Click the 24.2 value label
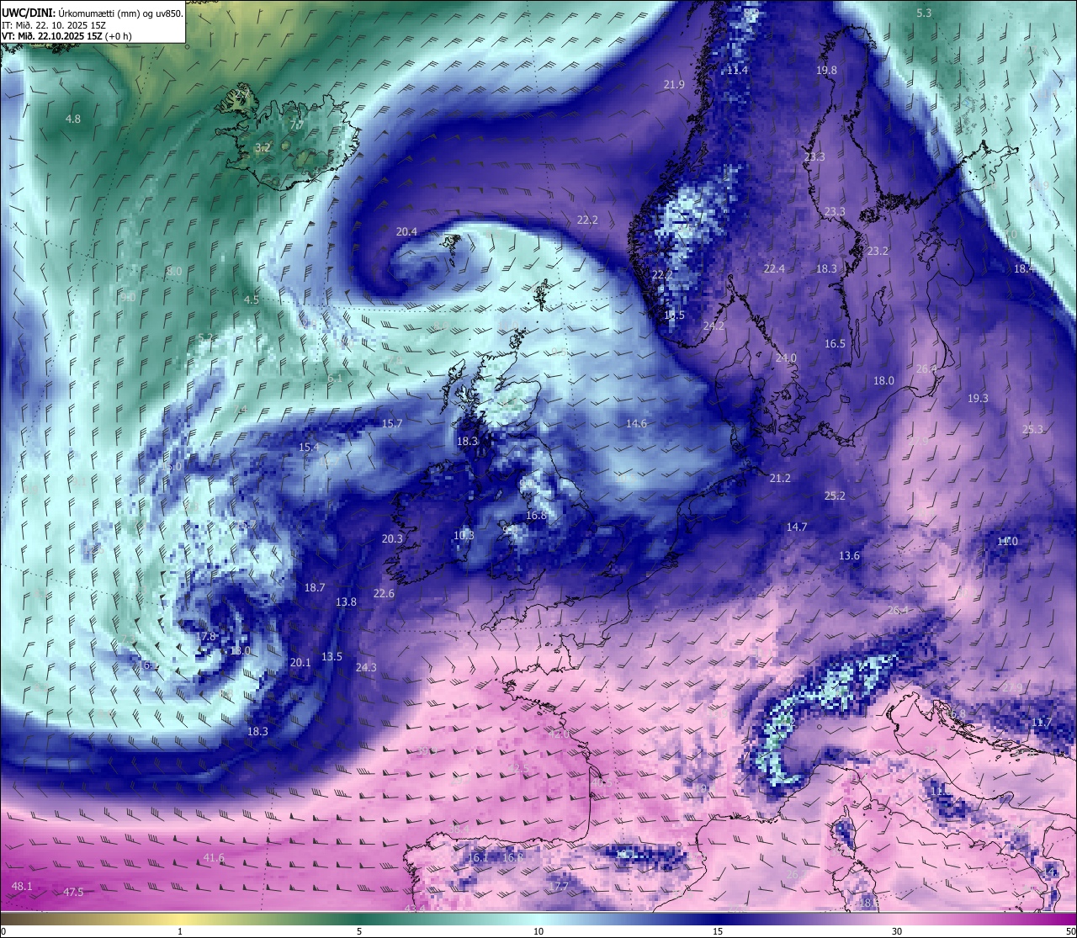Screen dimensions: 1077x938 pyautogui.click(x=714, y=326)
